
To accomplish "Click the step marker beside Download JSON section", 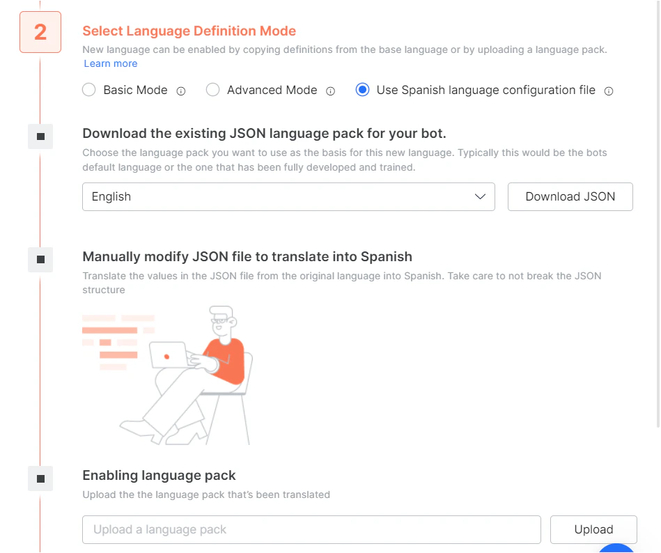I will (x=40, y=137).
